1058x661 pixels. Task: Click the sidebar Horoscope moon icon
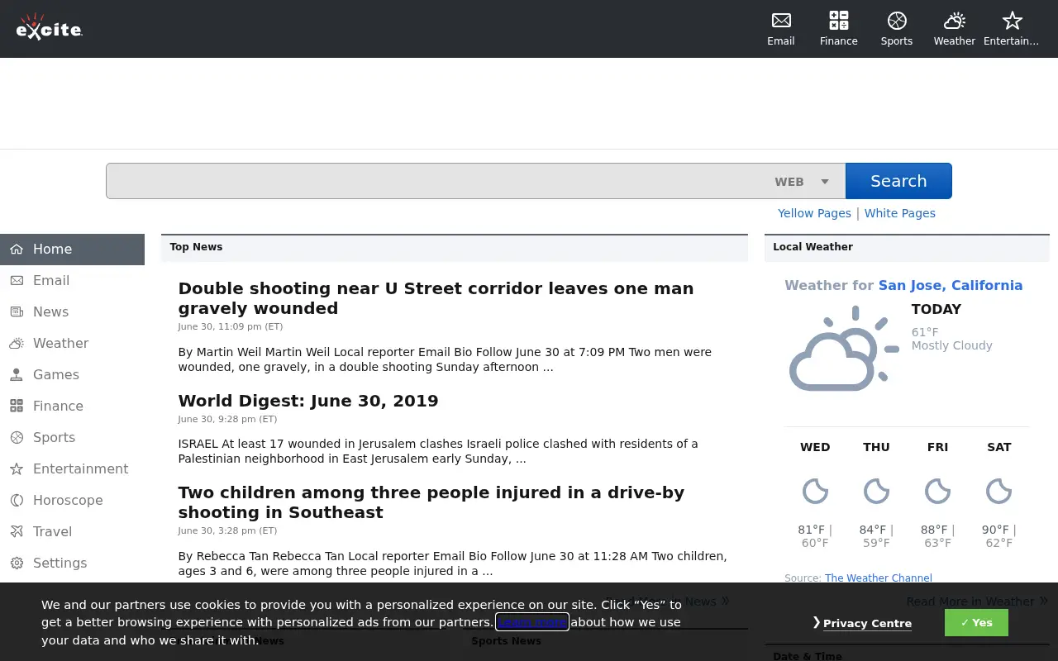(17, 500)
